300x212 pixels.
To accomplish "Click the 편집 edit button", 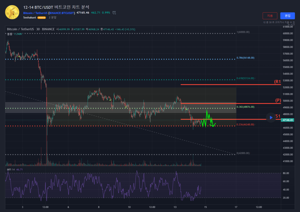I will 287,16.
